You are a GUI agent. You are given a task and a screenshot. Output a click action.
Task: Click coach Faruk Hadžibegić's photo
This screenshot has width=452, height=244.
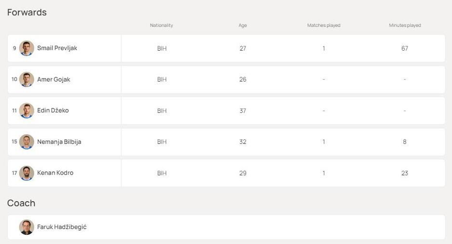27,227
